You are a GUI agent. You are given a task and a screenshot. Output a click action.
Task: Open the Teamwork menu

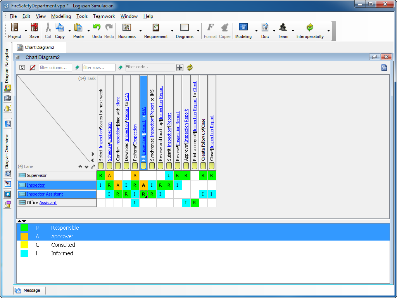click(x=104, y=16)
